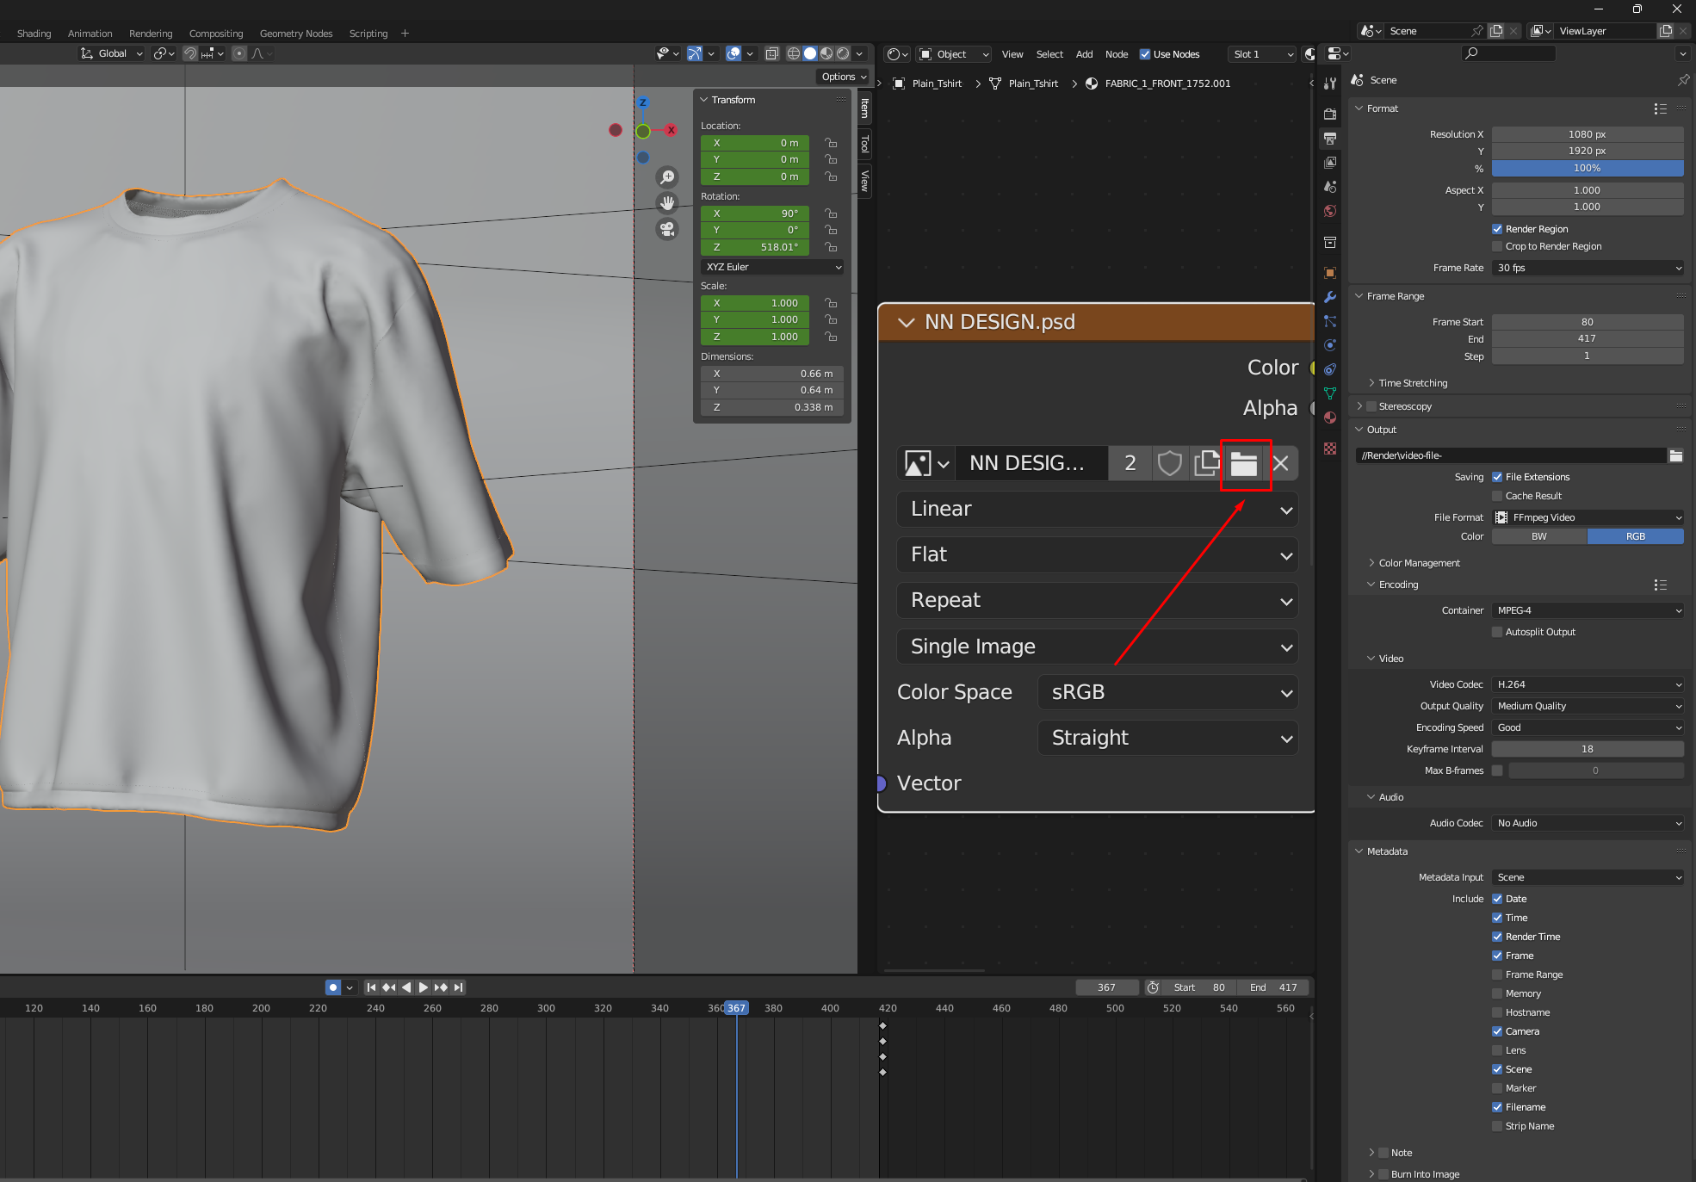Open the Color Space dropdown on the node

click(x=1167, y=691)
